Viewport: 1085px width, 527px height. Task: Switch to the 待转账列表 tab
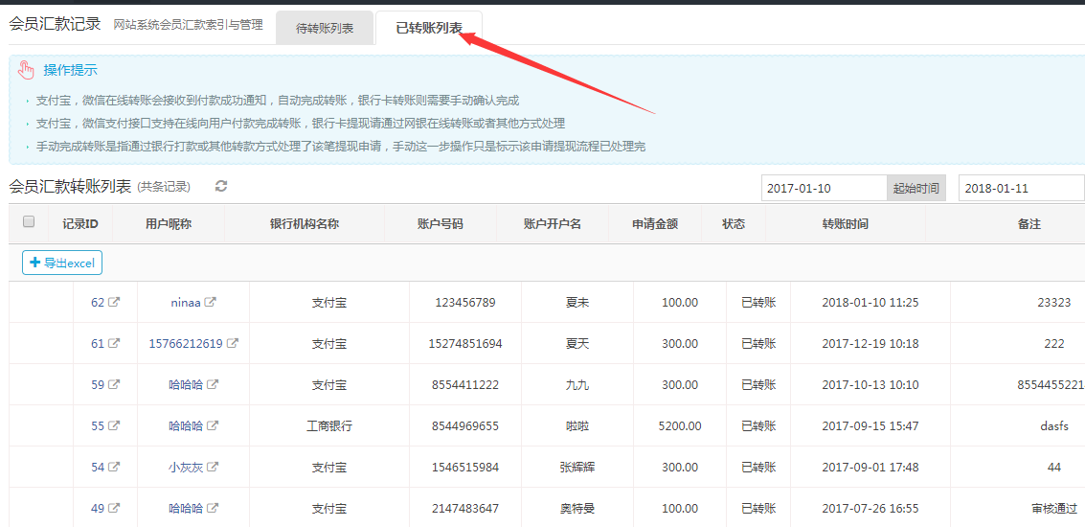(325, 29)
